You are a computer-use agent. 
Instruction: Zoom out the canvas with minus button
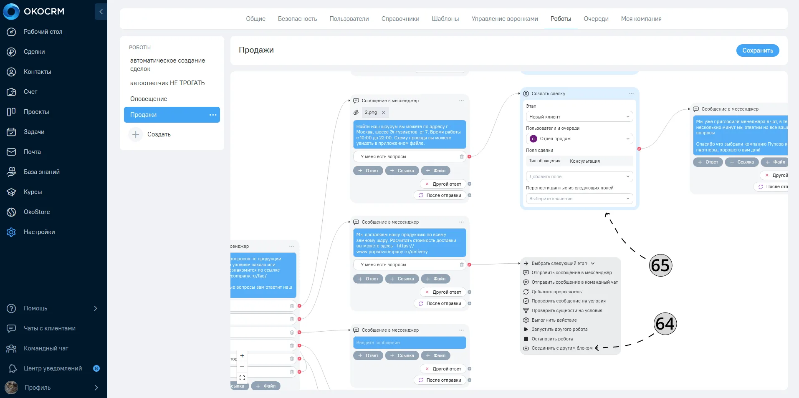(x=242, y=367)
